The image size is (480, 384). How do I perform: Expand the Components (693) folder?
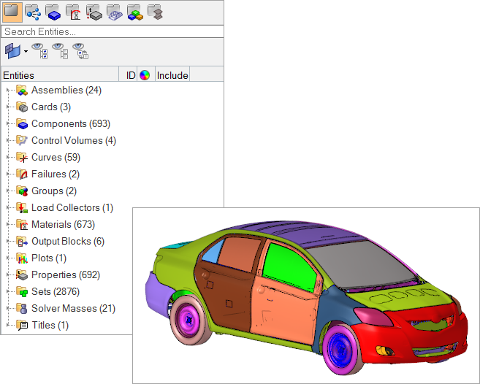(x=7, y=124)
